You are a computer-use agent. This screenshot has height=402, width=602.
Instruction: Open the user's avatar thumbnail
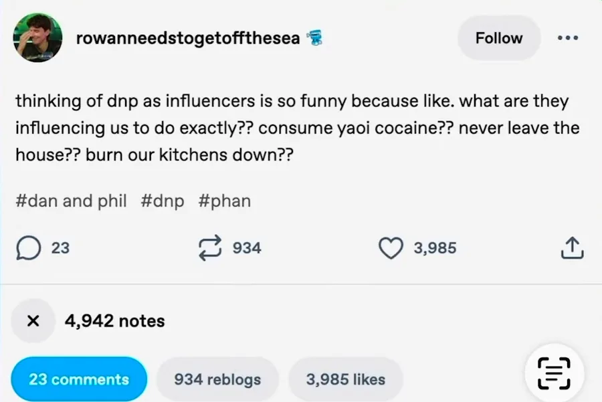37,38
